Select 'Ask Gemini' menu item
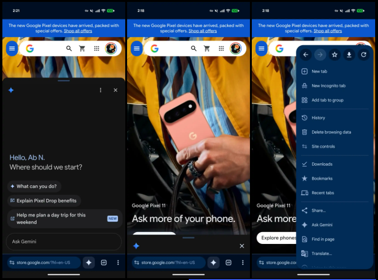The image size is (378, 280). point(335,225)
